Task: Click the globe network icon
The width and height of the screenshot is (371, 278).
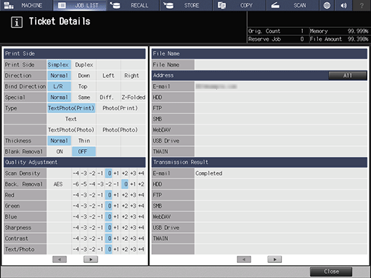Action: [327, 5]
